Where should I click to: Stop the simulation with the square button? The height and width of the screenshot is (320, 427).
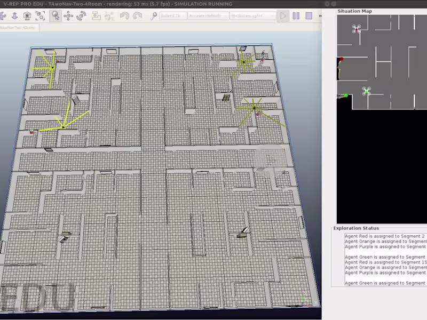click(x=309, y=16)
